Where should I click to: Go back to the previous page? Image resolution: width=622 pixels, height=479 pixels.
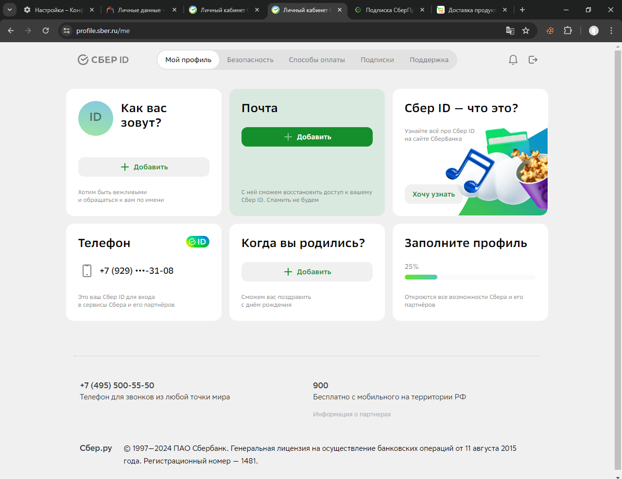(11, 31)
